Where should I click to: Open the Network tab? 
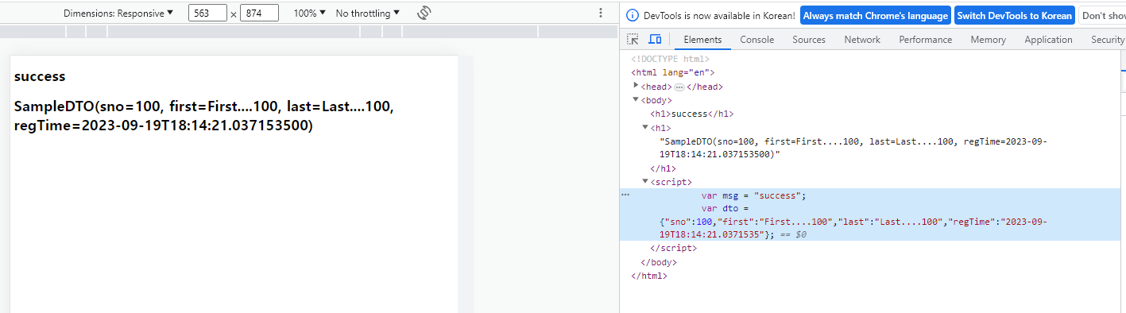point(862,39)
